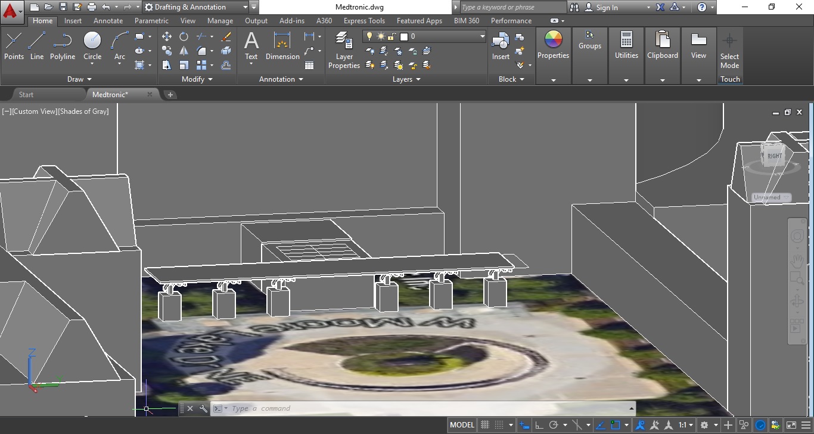Open the Start file tab
This screenshot has width=814, height=434.
tap(26, 94)
